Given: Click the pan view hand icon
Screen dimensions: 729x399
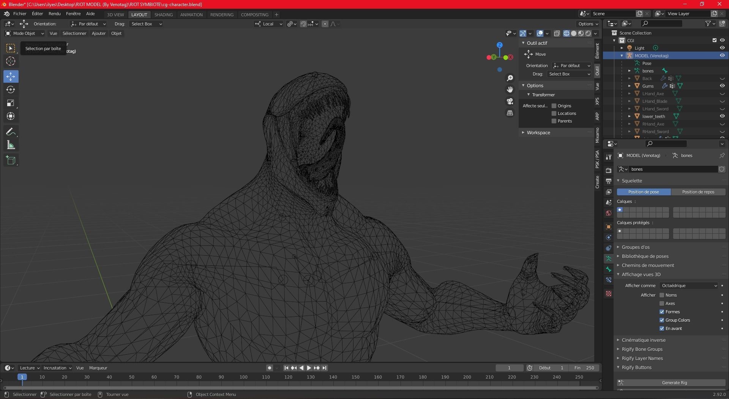Looking at the screenshot, I should pyautogui.click(x=510, y=90).
